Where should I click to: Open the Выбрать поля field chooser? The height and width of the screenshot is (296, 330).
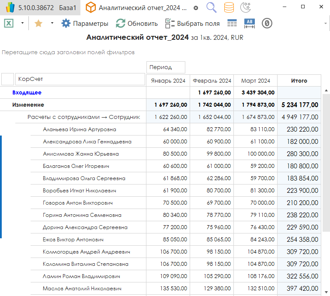pos(192,23)
